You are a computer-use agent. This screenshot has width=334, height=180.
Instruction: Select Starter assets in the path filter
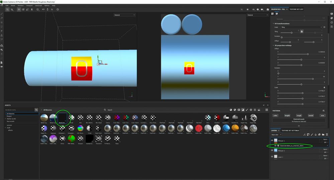pos(11,119)
